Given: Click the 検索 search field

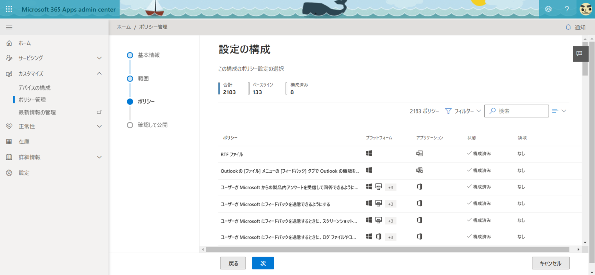Looking at the screenshot, I should coord(517,111).
